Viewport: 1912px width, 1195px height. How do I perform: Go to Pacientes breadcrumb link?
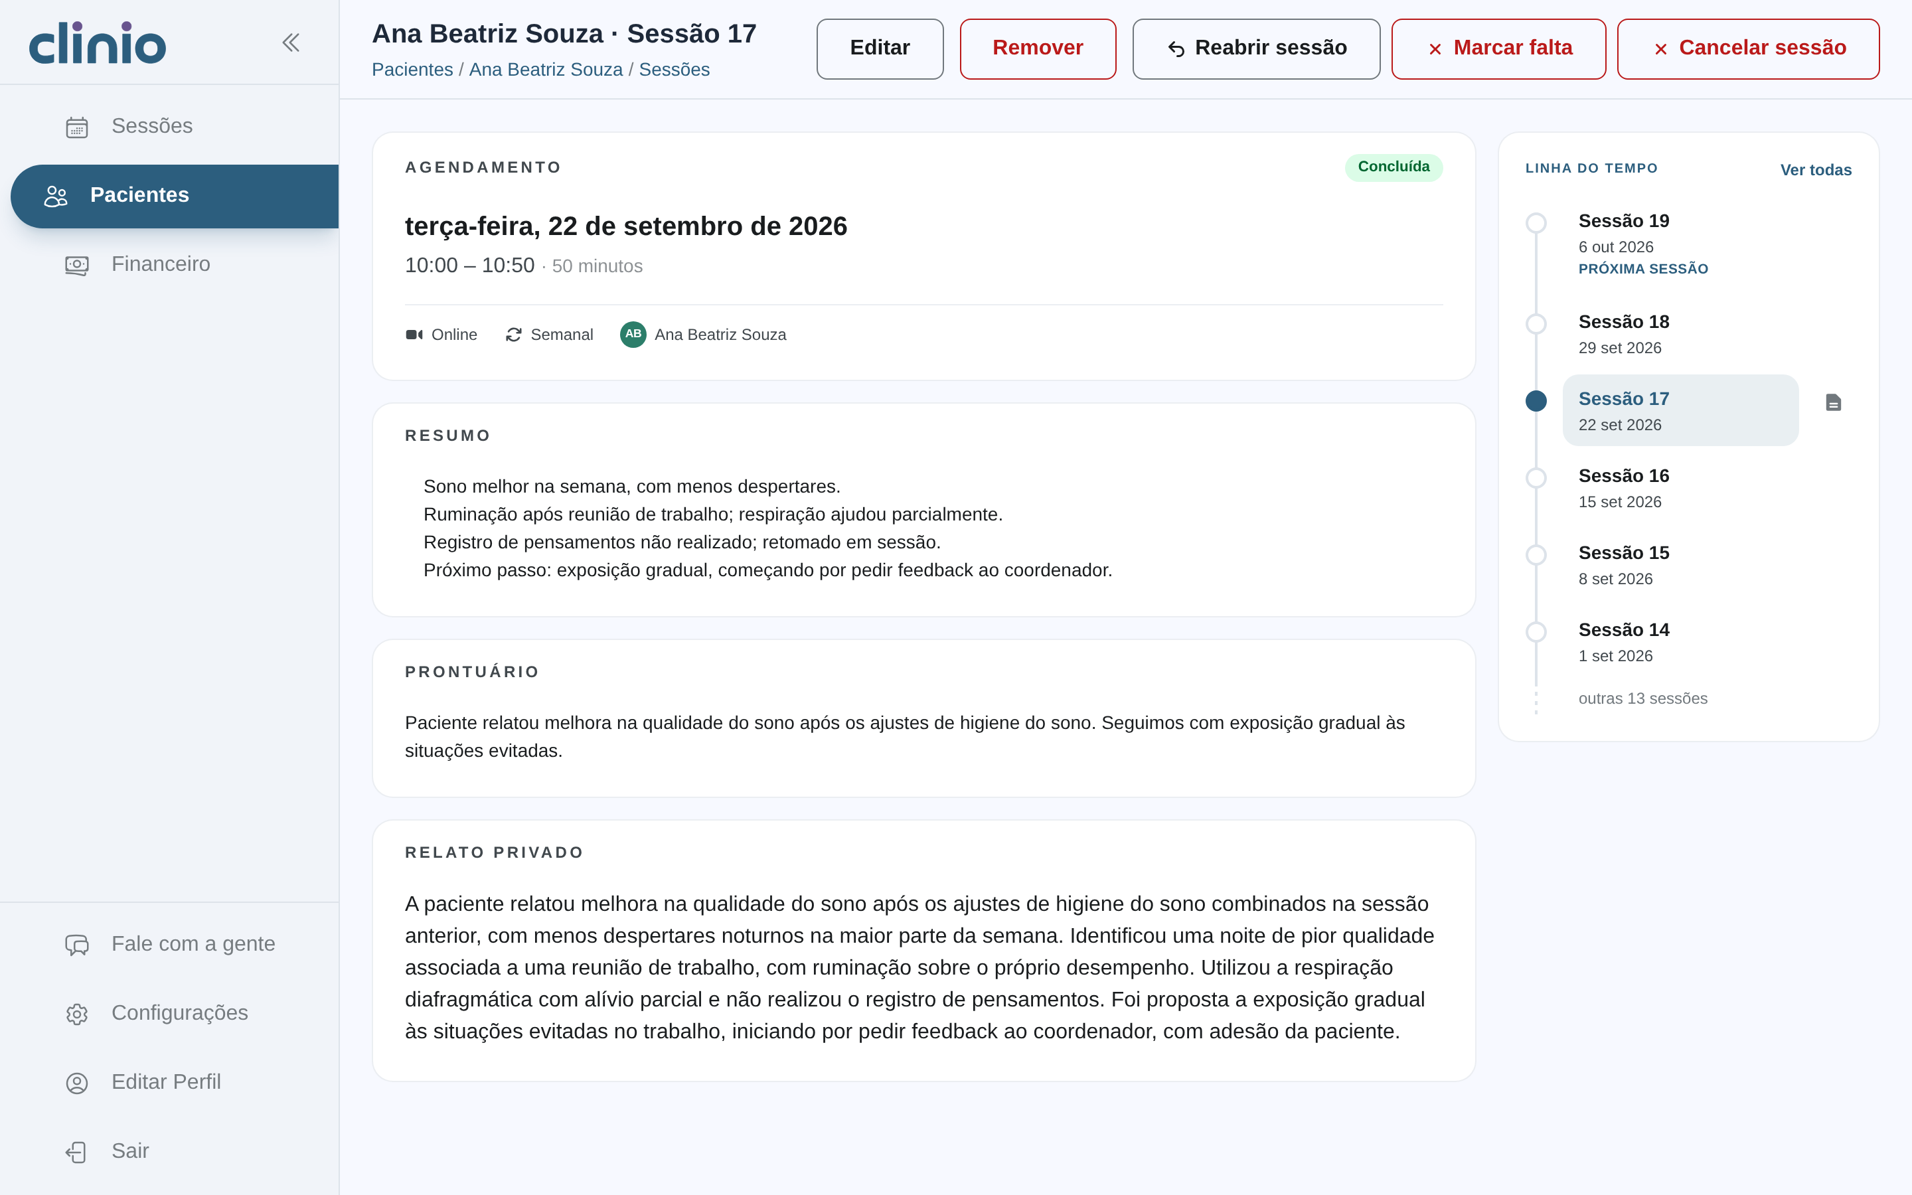click(x=412, y=70)
